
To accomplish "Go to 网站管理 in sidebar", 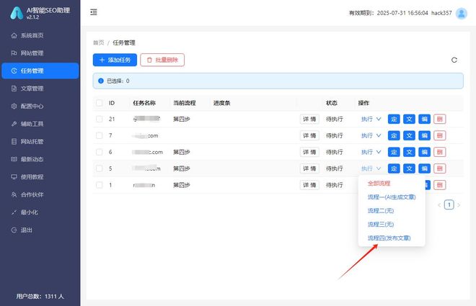I will tap(32, 53).
